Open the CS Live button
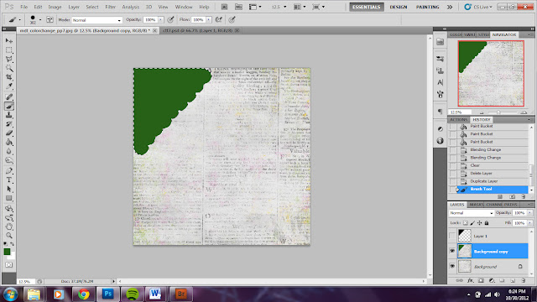The width and height of the screenshot is (537, 302). tap(478, 7)
